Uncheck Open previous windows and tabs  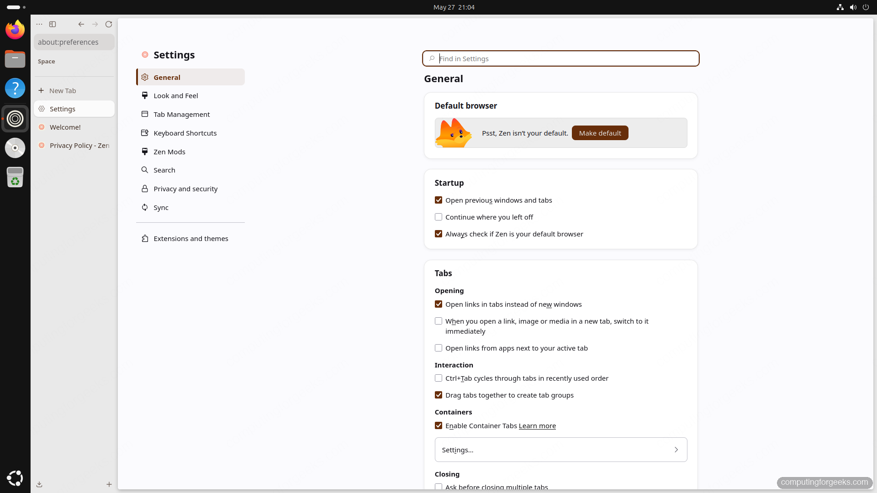(x=438, y=200)
